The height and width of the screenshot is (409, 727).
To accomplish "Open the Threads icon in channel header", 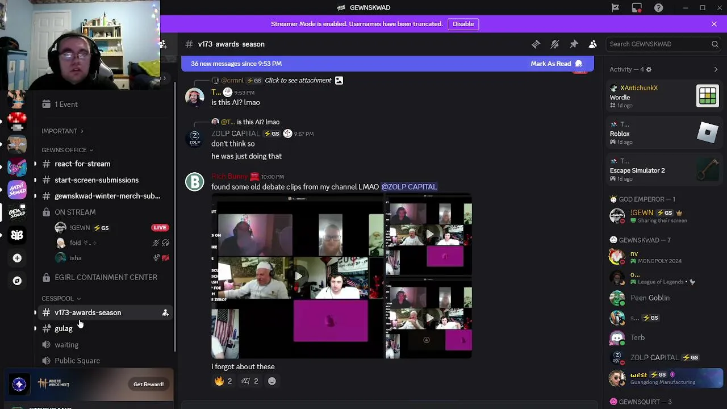I will click(536, 44).
